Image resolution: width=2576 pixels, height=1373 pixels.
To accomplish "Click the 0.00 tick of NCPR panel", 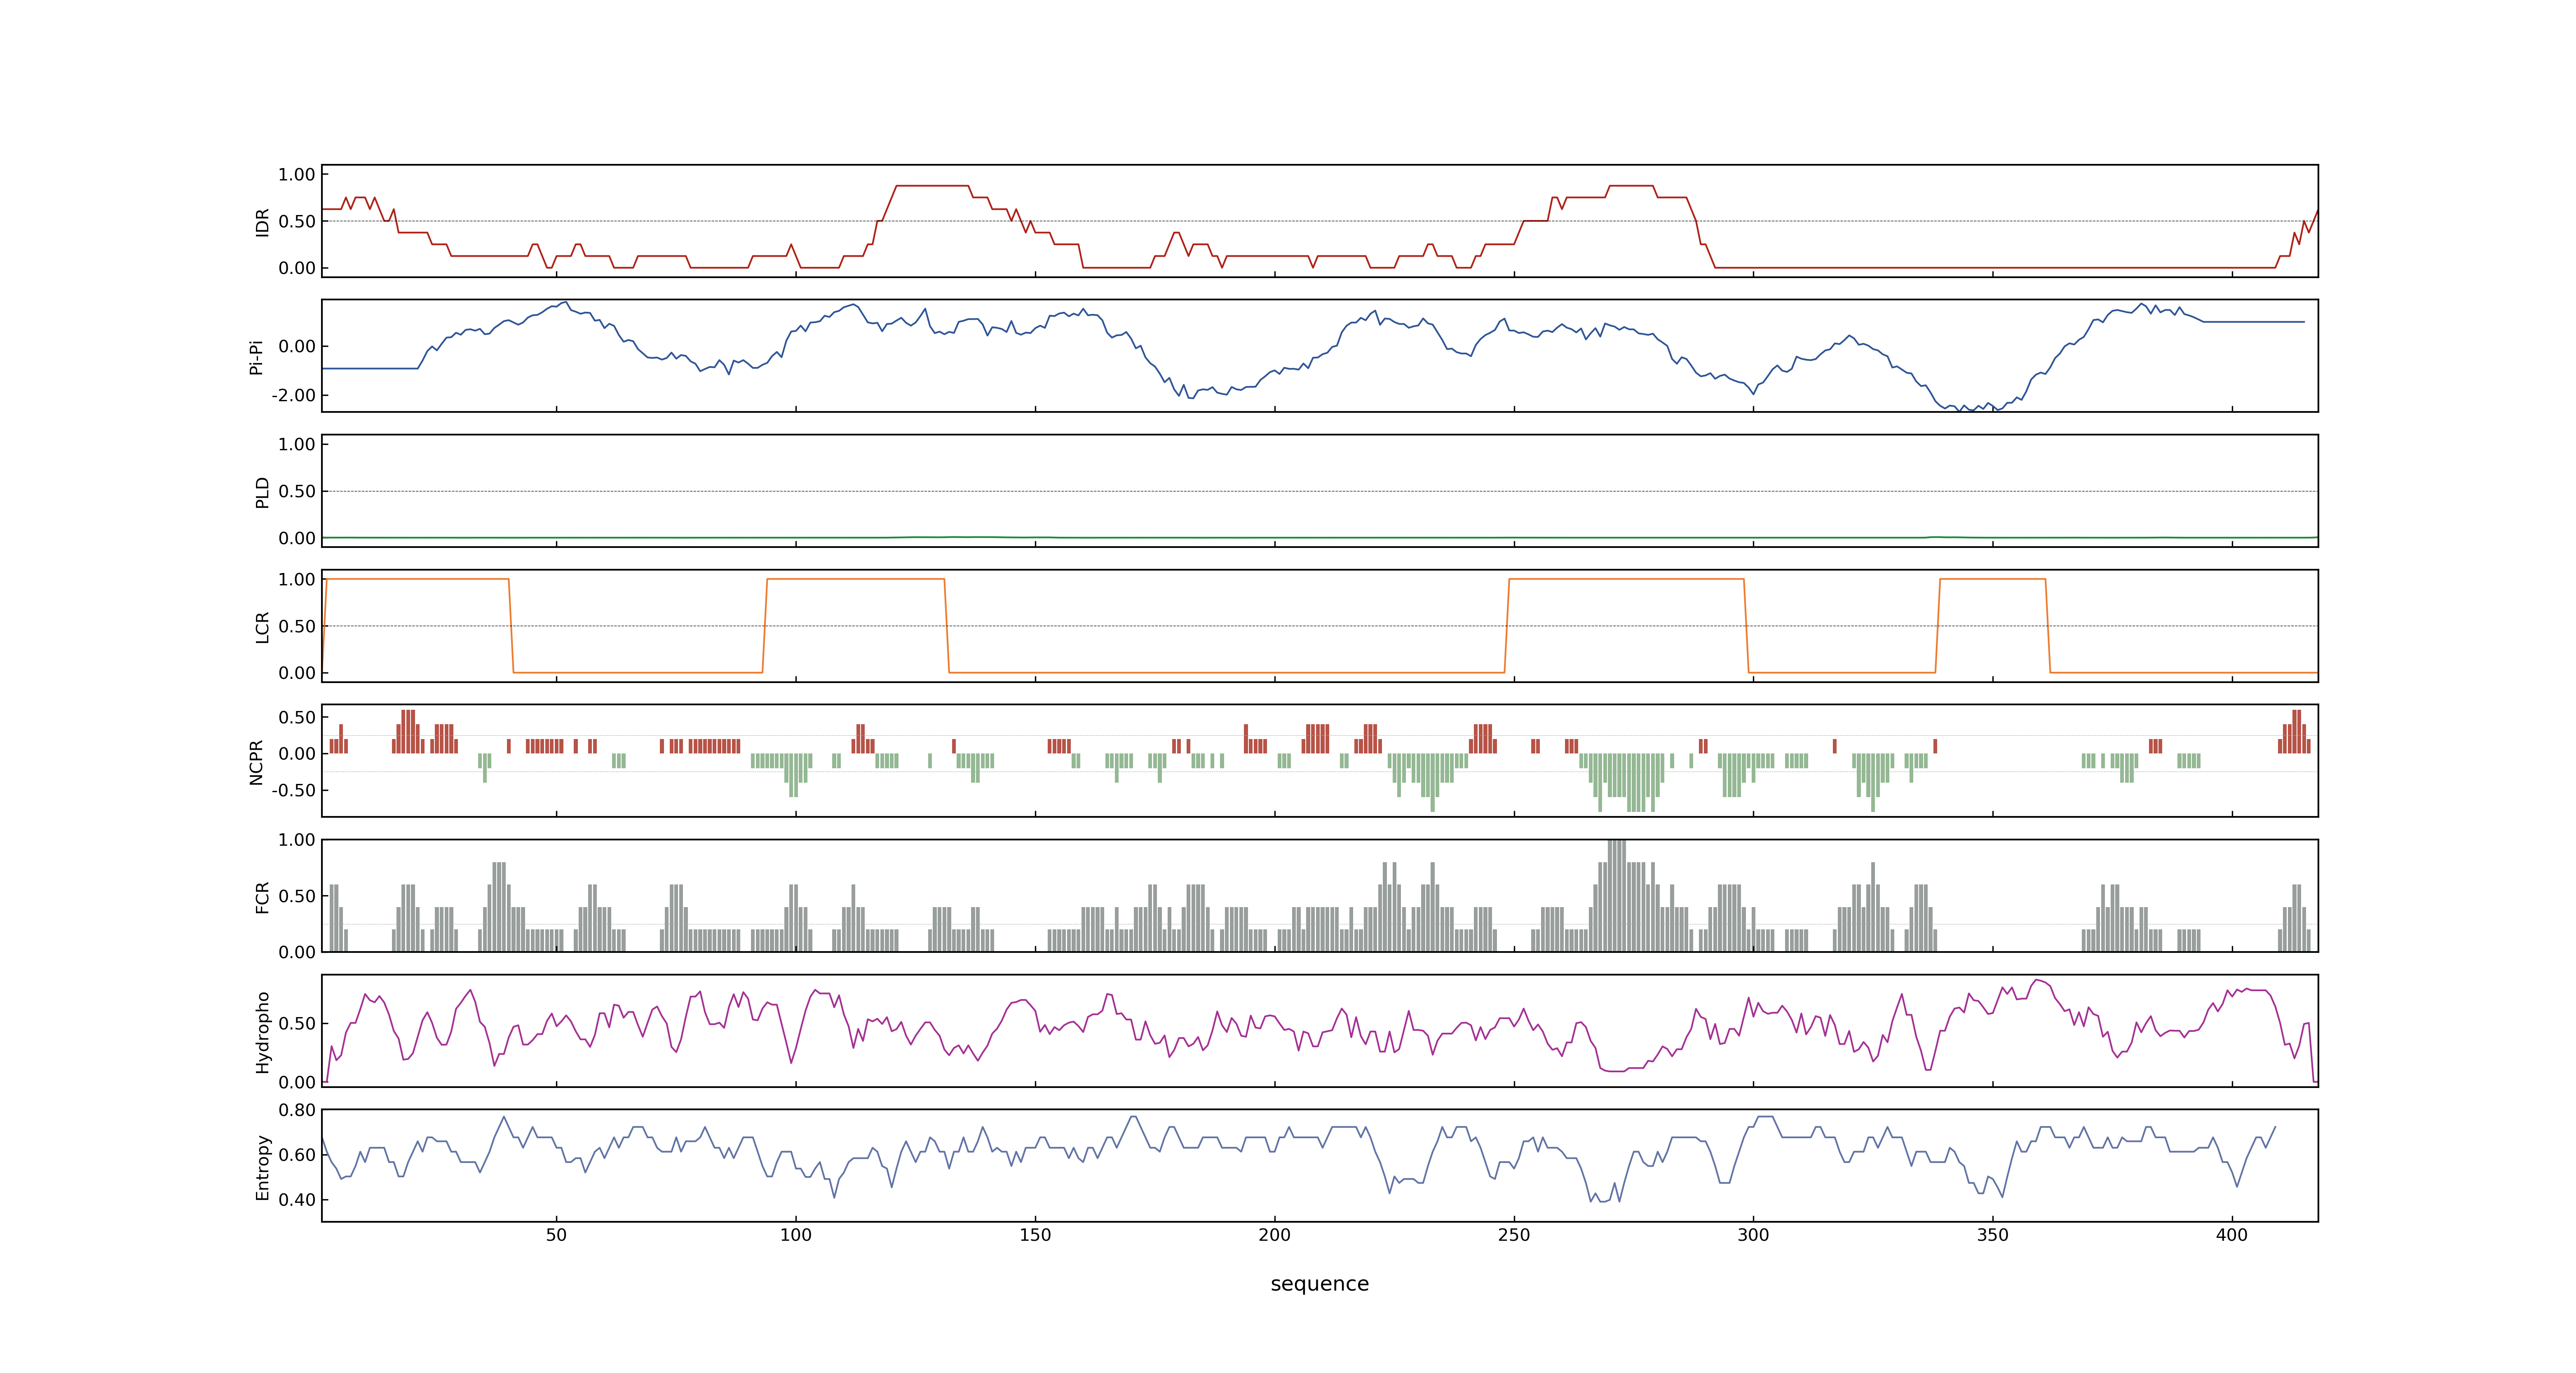I will 297,754.
